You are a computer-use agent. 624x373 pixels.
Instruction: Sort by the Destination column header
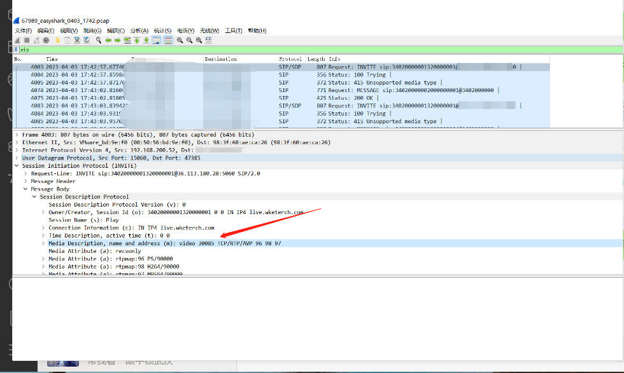(x=221, y=59)
